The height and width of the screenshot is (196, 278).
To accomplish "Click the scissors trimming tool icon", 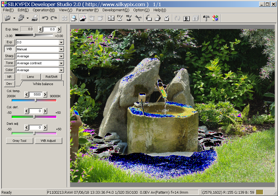I will point(138,18).
